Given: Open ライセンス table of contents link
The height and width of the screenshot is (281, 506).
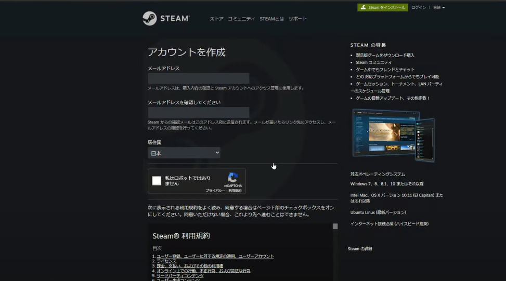Looking at the screenshot, I should 166,261.
